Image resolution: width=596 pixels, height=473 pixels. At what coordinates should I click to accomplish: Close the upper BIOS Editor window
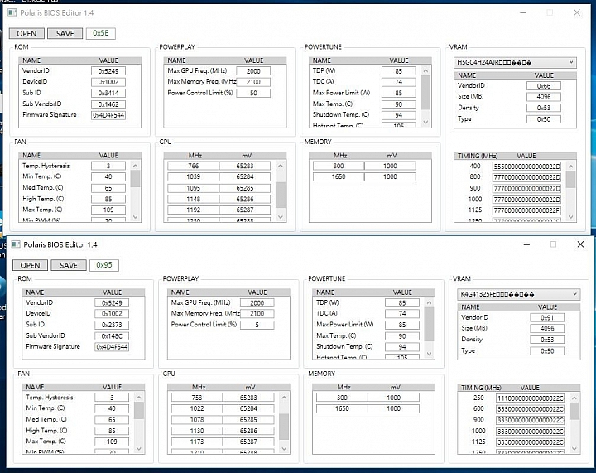coord(577,12)
